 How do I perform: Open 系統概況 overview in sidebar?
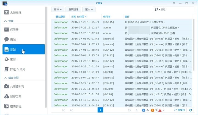[x=24, y=13]
